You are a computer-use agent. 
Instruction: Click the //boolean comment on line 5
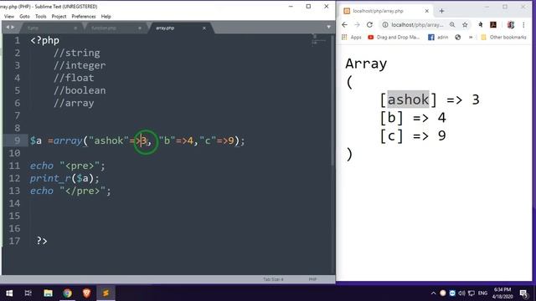coord(80,90)
